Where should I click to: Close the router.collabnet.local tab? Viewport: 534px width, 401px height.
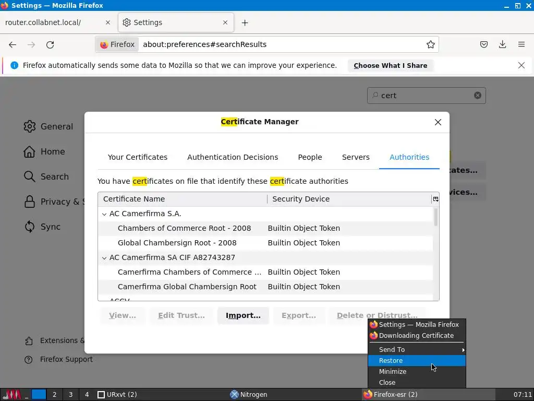(107, 22)
